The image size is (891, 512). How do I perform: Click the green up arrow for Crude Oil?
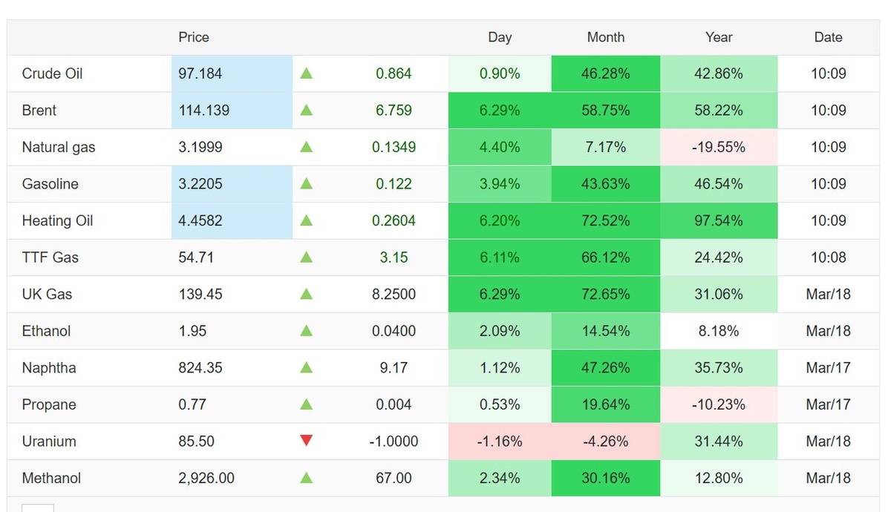tap(306, 73)
